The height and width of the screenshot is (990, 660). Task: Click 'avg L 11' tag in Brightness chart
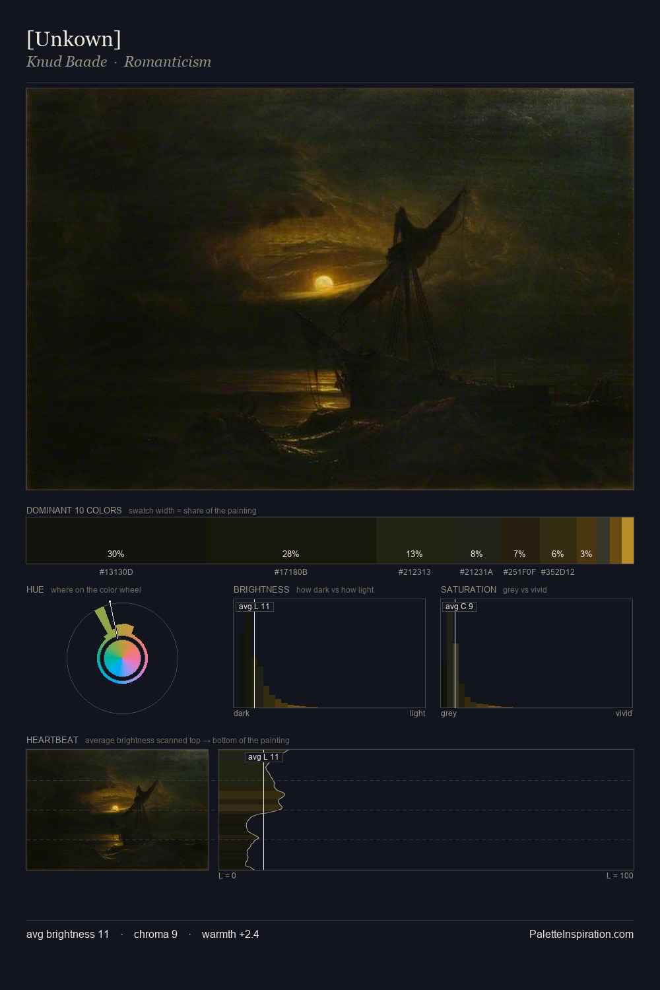point(254,607)
